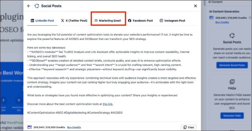Viewport: 252px width, 131px height.
Task: Switch to the Marketing Email tab
Action: point(110,21)
